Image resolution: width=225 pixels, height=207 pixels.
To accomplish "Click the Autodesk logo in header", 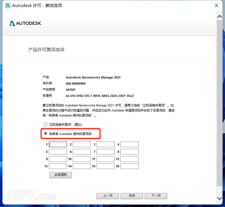I will (x=26, y=23).
